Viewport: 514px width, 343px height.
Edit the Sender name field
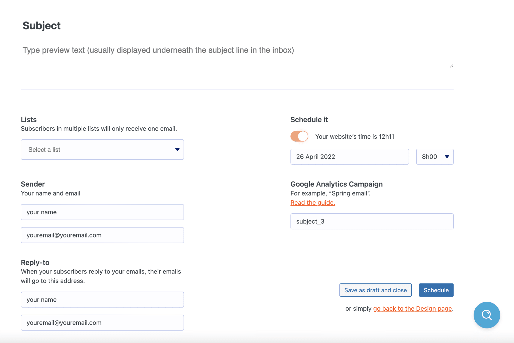(x=102, y=212)
